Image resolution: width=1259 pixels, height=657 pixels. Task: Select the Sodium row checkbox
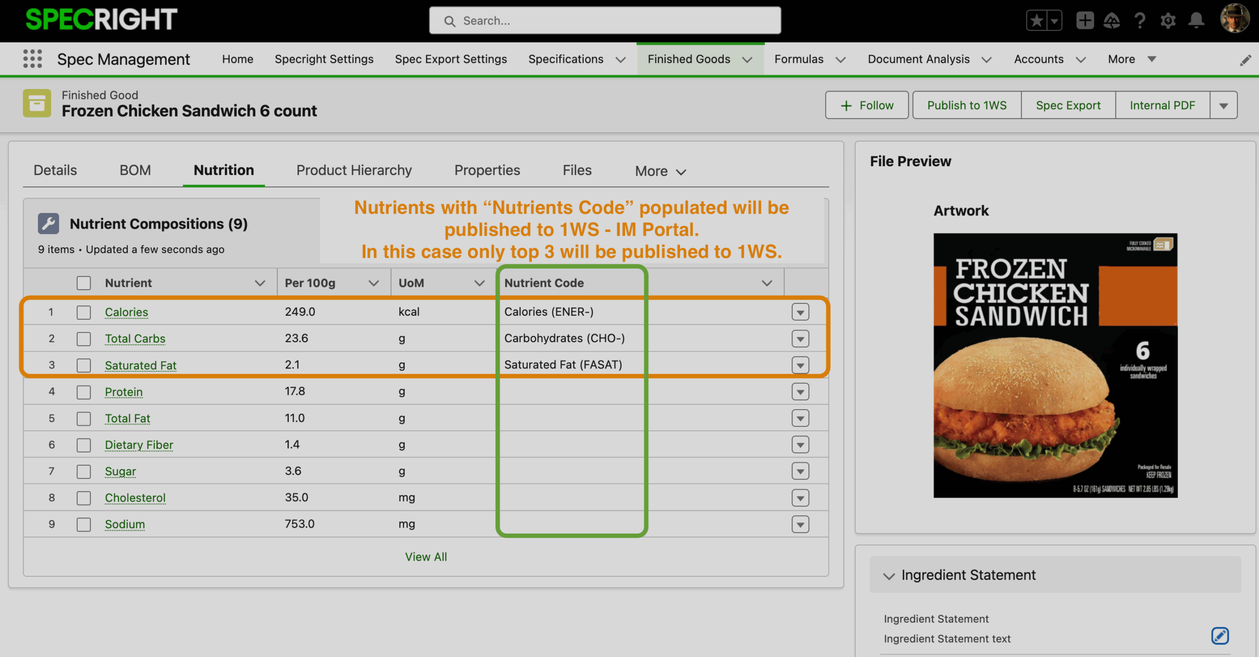point(84,524)
